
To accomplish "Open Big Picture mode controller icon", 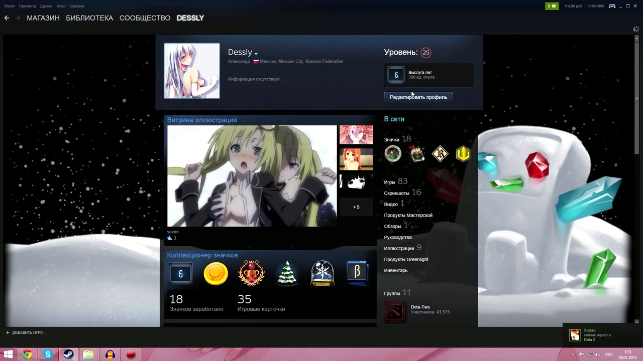I will [612, 6].
